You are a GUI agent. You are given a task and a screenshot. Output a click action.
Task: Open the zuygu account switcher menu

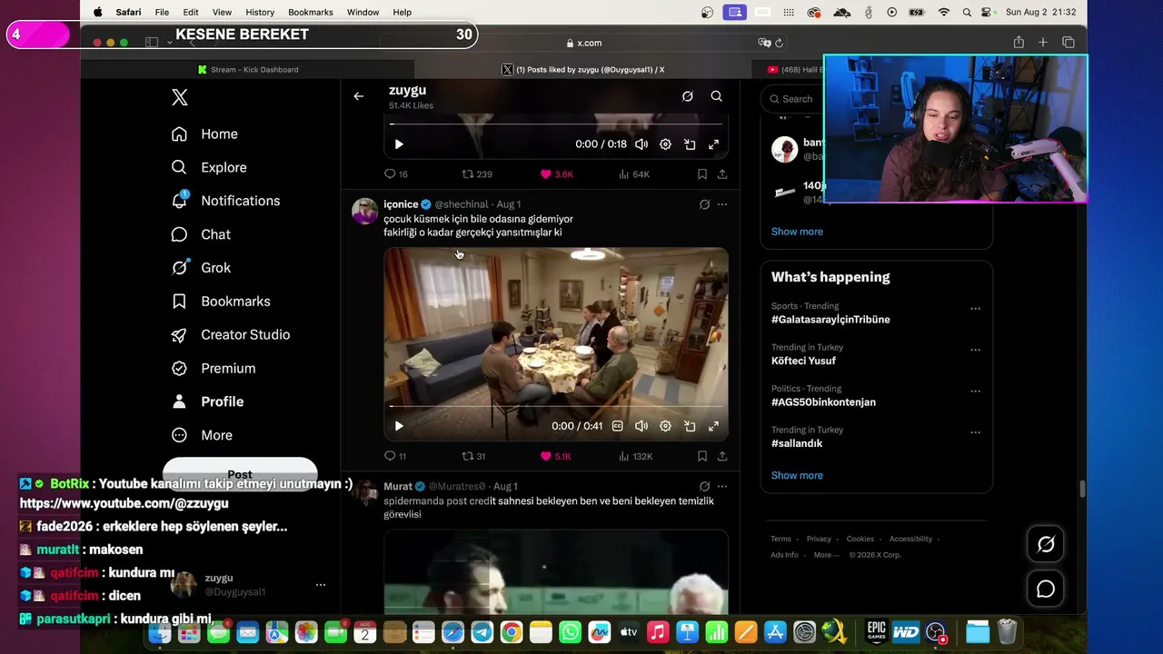pyautogui.click(x=320, y=585)
